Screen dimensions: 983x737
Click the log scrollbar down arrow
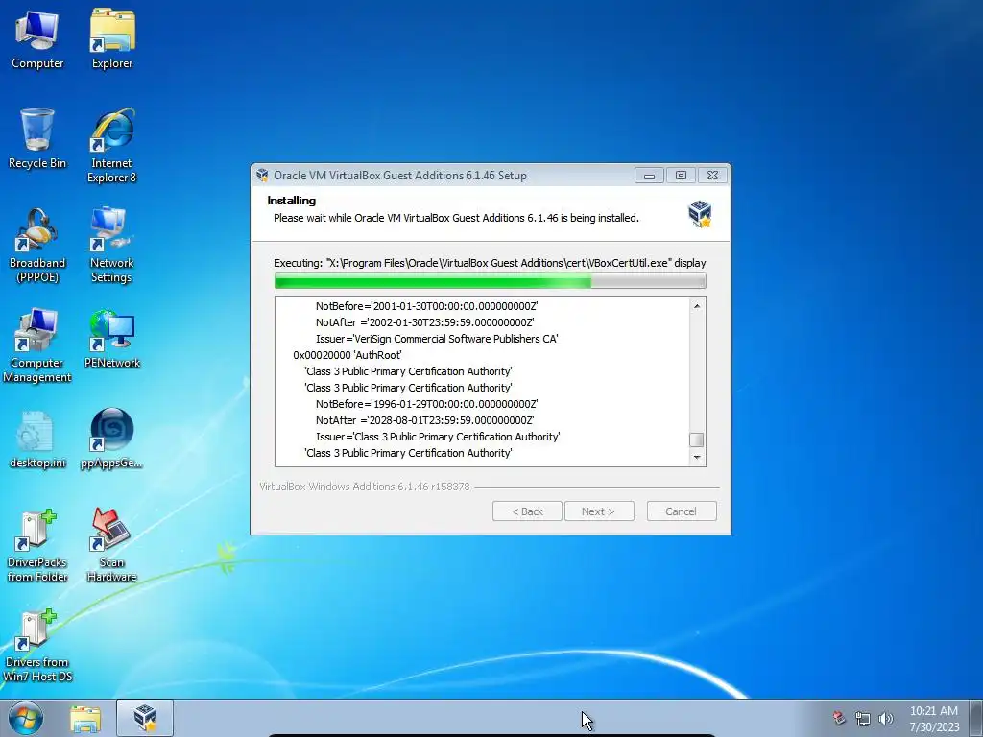(697, 458)
